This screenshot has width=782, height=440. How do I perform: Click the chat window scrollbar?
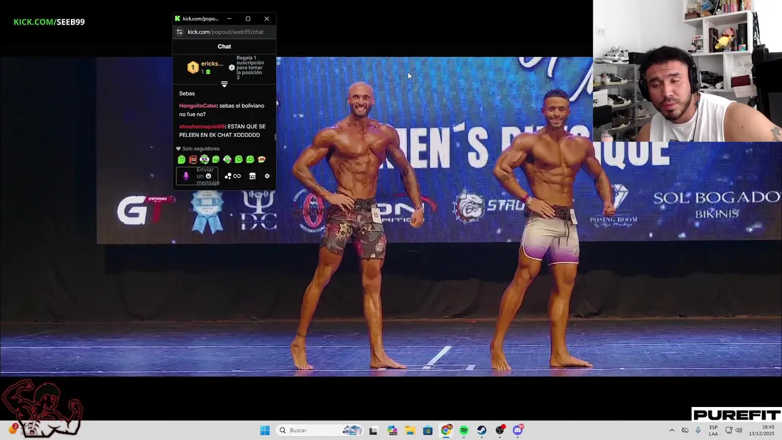[275, 137]
